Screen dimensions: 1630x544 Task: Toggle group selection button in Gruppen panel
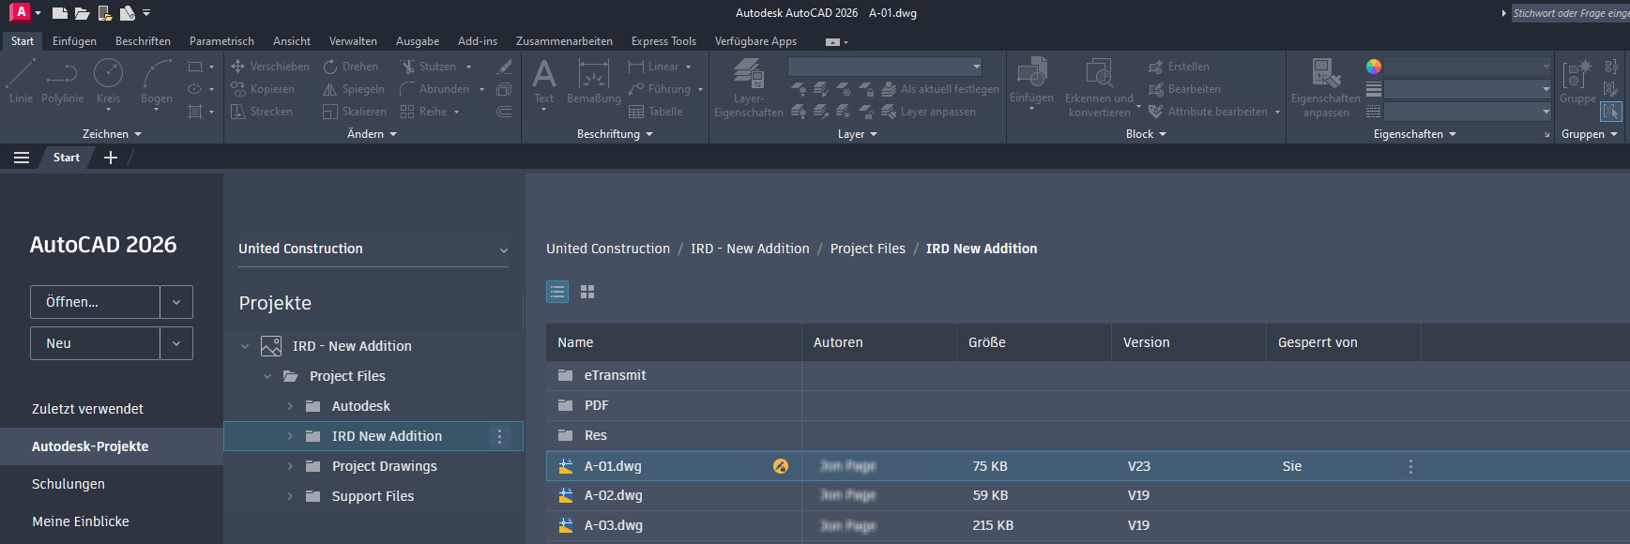click(1611, 112)
